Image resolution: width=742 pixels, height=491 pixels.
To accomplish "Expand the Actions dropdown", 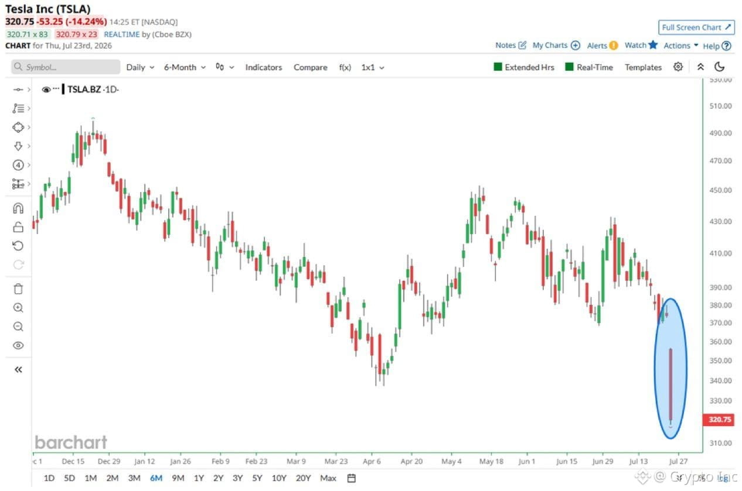I will click(x=681, y=45).
